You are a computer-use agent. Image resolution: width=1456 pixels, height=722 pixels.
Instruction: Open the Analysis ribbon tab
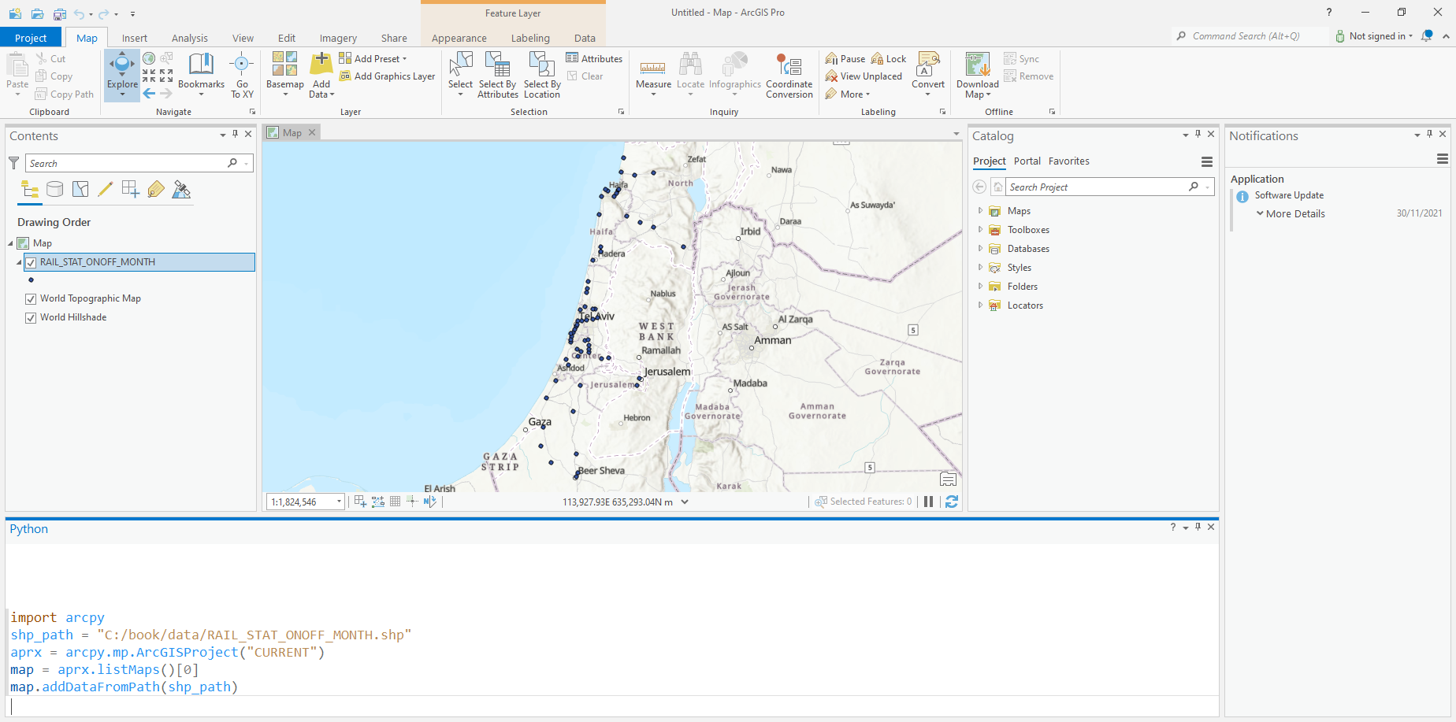pyautogui.click(x=189, y=38)
